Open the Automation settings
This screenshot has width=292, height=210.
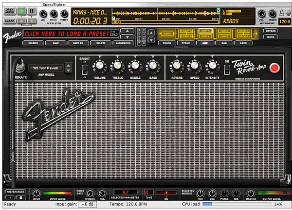123,43
